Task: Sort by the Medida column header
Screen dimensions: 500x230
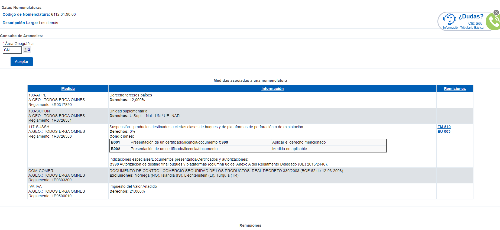Action: (68, 89)
